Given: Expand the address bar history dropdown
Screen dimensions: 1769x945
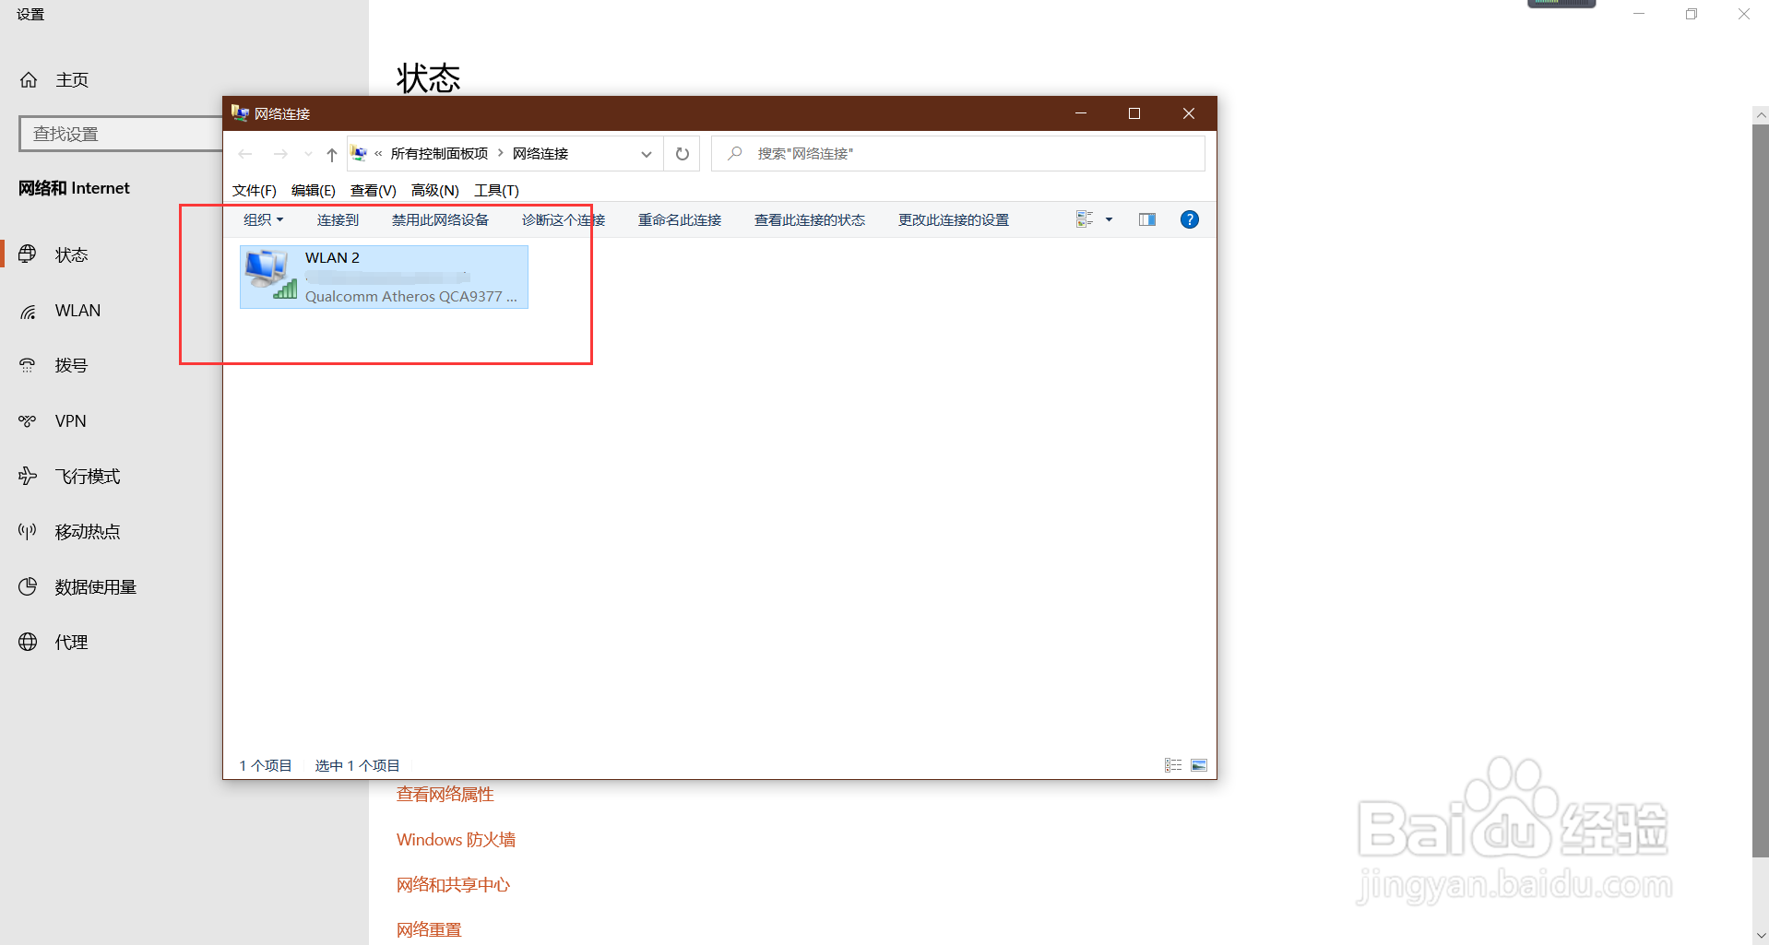Looking at the screenshot, I should tap(647, 154).
